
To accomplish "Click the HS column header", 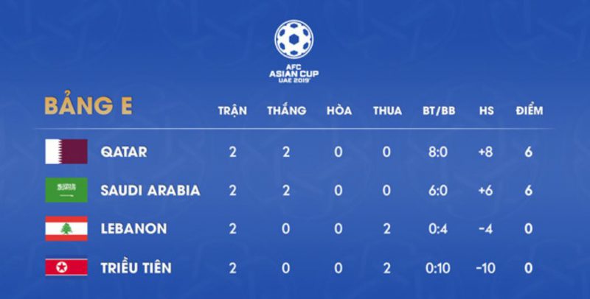I will click(487, 110).
